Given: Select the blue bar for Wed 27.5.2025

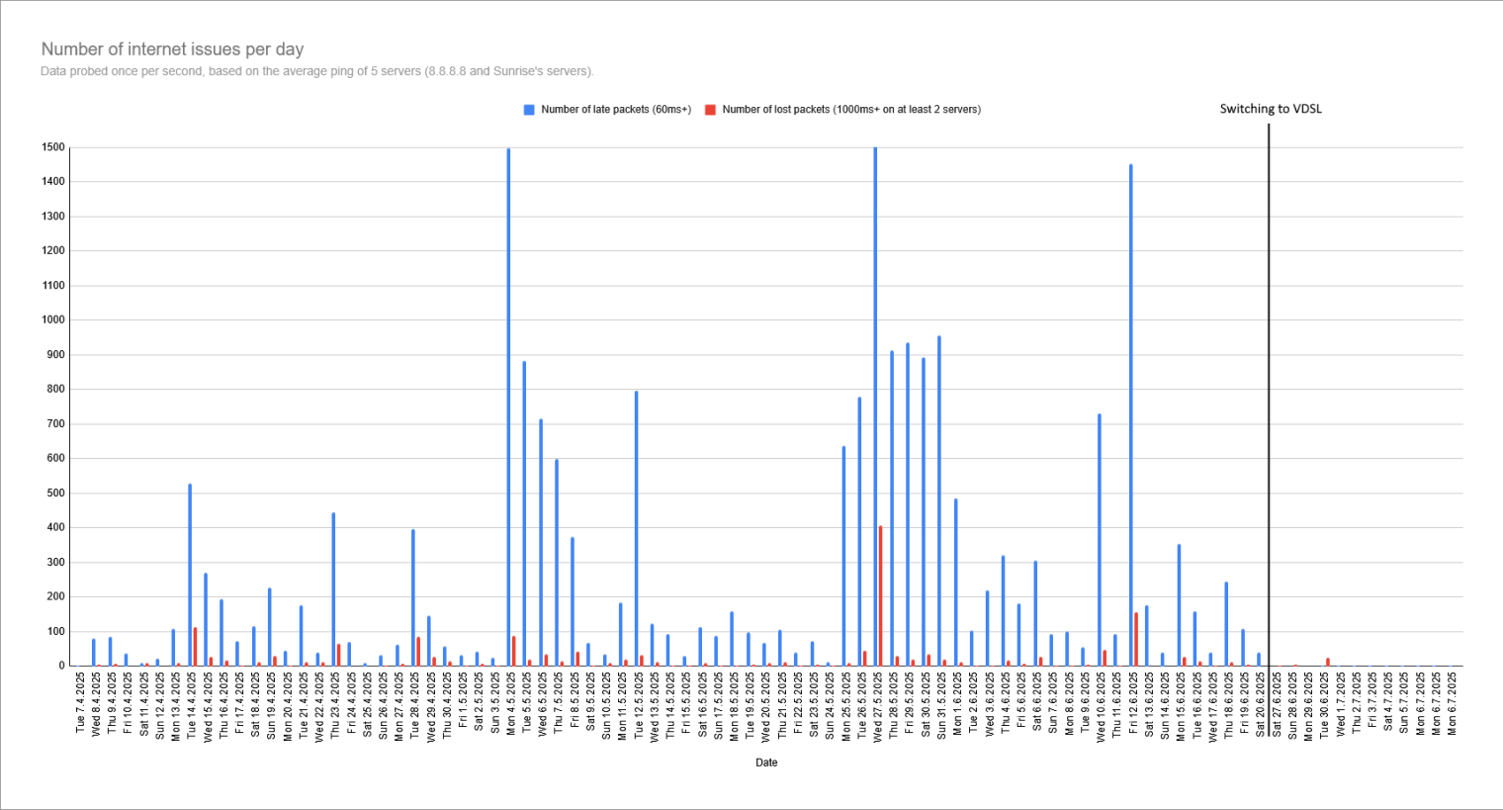Looking at the screenshot, I should click(x=875, y=405).
